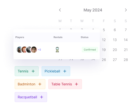Screen dimensions: 136x108
Task: Click the water bottle rental icon
Action: (57, 50)
